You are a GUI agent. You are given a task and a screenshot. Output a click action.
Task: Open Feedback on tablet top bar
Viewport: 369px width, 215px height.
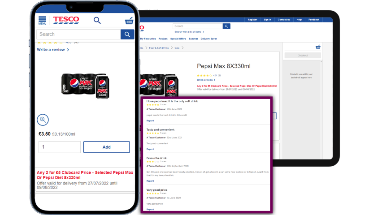(314, 20)
